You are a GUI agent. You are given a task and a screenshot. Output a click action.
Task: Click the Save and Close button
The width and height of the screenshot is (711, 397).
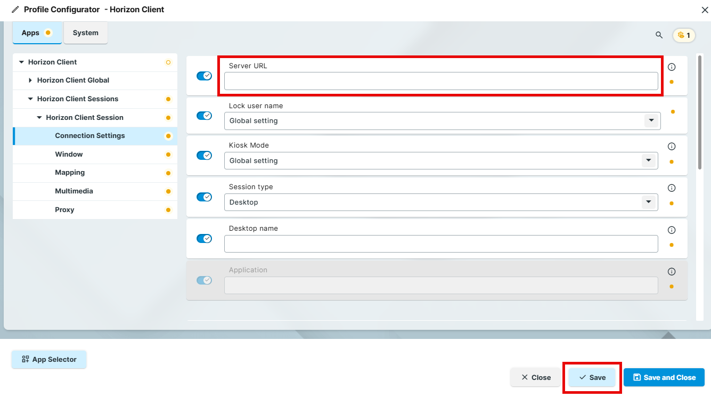tap(664, 377)
